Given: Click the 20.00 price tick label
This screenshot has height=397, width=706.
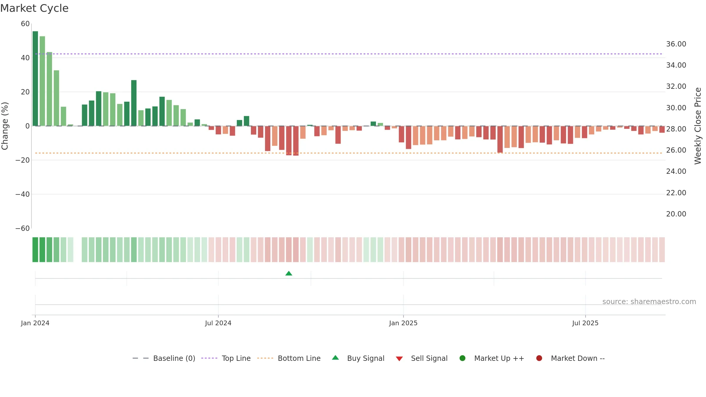Looking at the screenshot, I should [676, 214].
